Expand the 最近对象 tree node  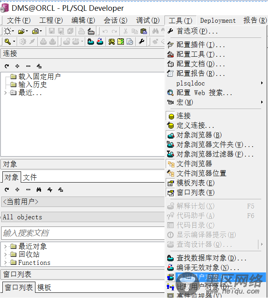coord(6,246)
